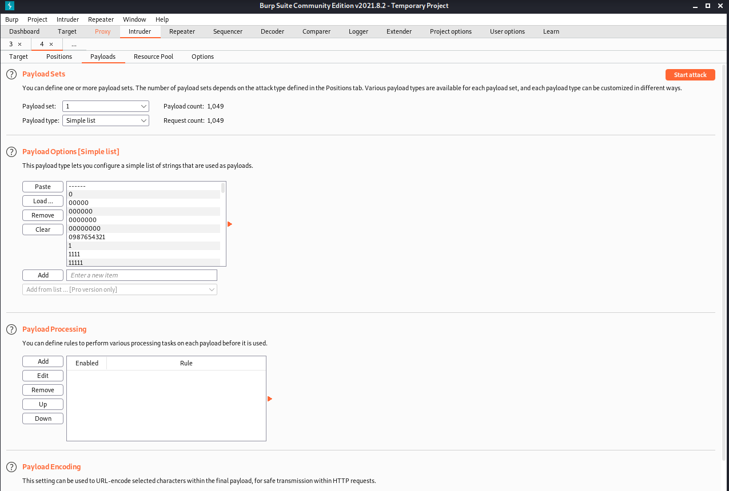Click Remove button in Payload Processing
The width and height of the screenshot is (729, 491).
point(43,390)
